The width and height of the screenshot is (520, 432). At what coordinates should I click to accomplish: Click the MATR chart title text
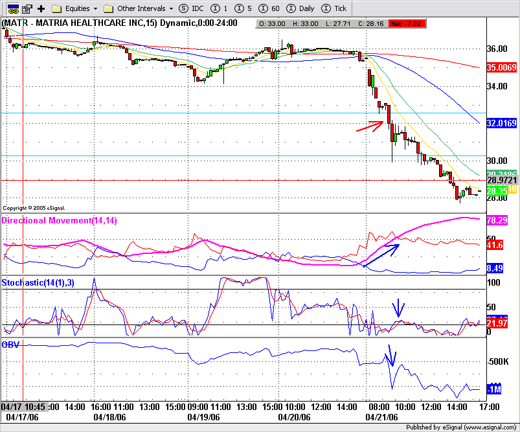[120, 23]
